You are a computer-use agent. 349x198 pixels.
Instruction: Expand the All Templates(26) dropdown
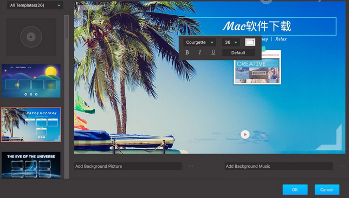coord(35,5)
